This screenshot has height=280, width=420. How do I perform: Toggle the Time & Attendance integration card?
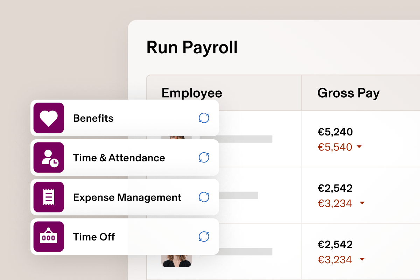coord(125,157)
